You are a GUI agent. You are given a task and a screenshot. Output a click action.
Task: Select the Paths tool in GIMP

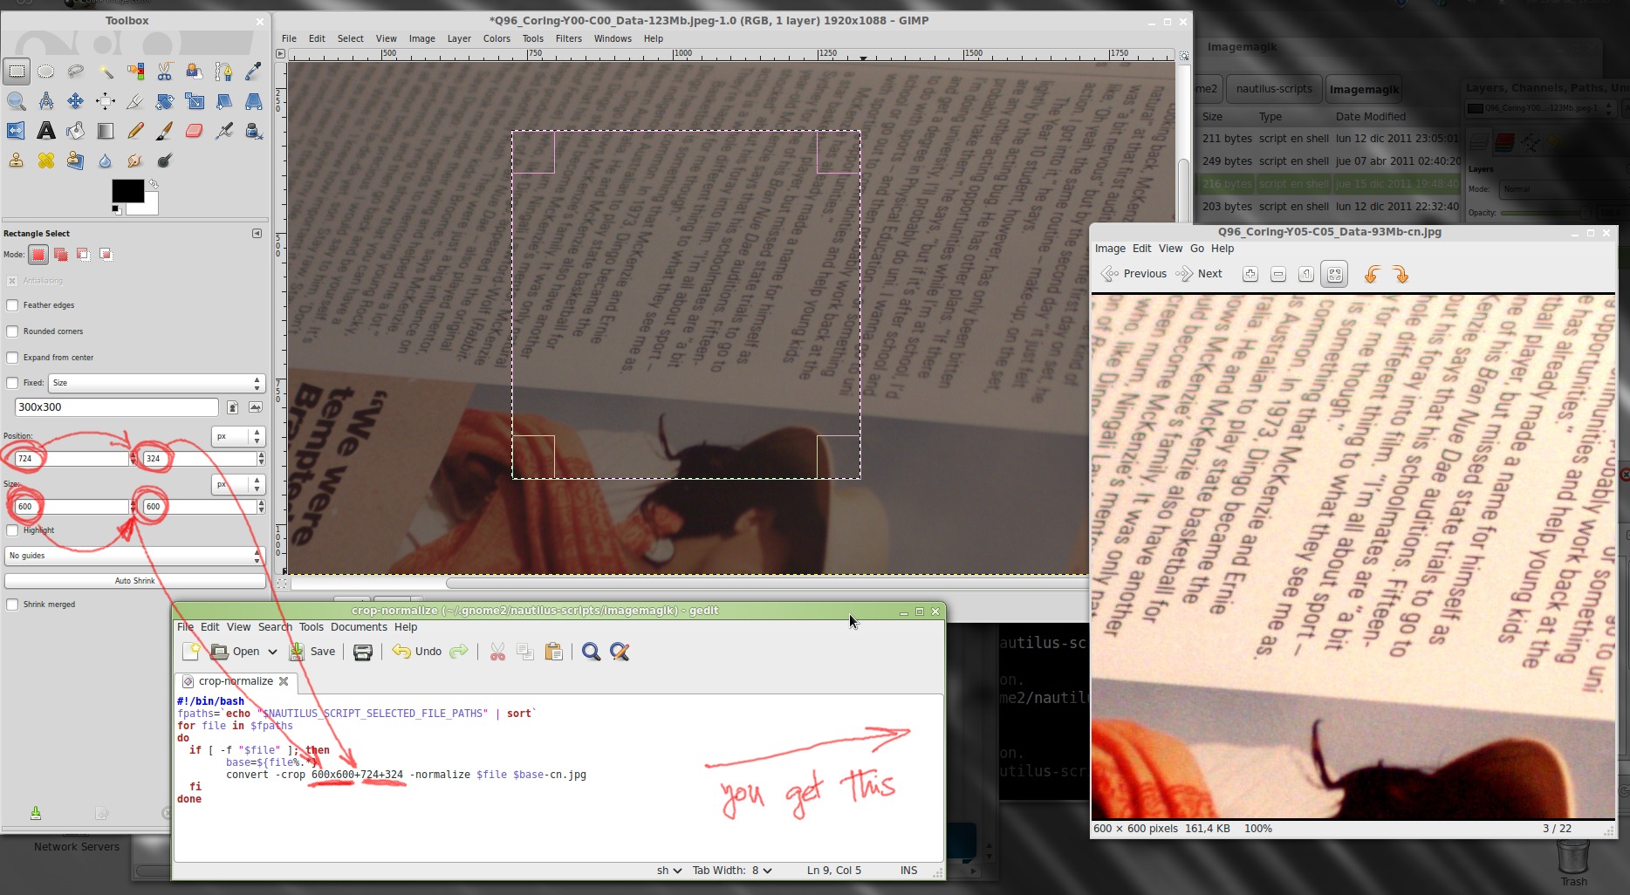(223, 72)
